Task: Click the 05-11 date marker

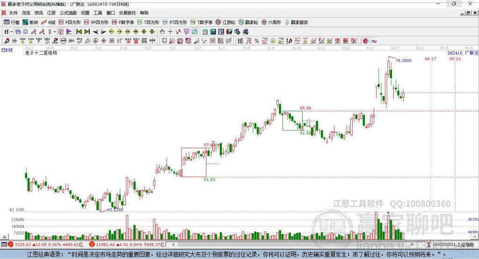Action: click(x=455, y=58)
